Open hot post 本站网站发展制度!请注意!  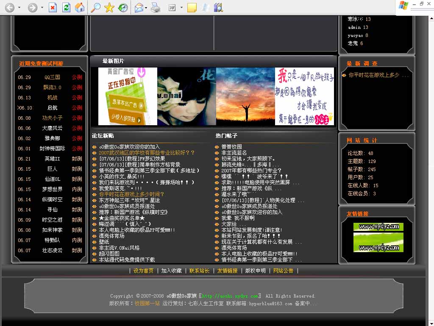click(252, 230)
